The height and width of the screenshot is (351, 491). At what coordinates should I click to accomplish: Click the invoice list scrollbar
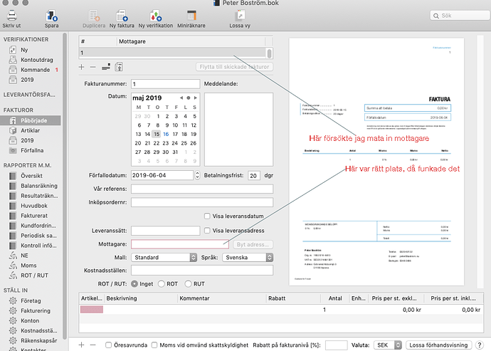coord(269,53)
